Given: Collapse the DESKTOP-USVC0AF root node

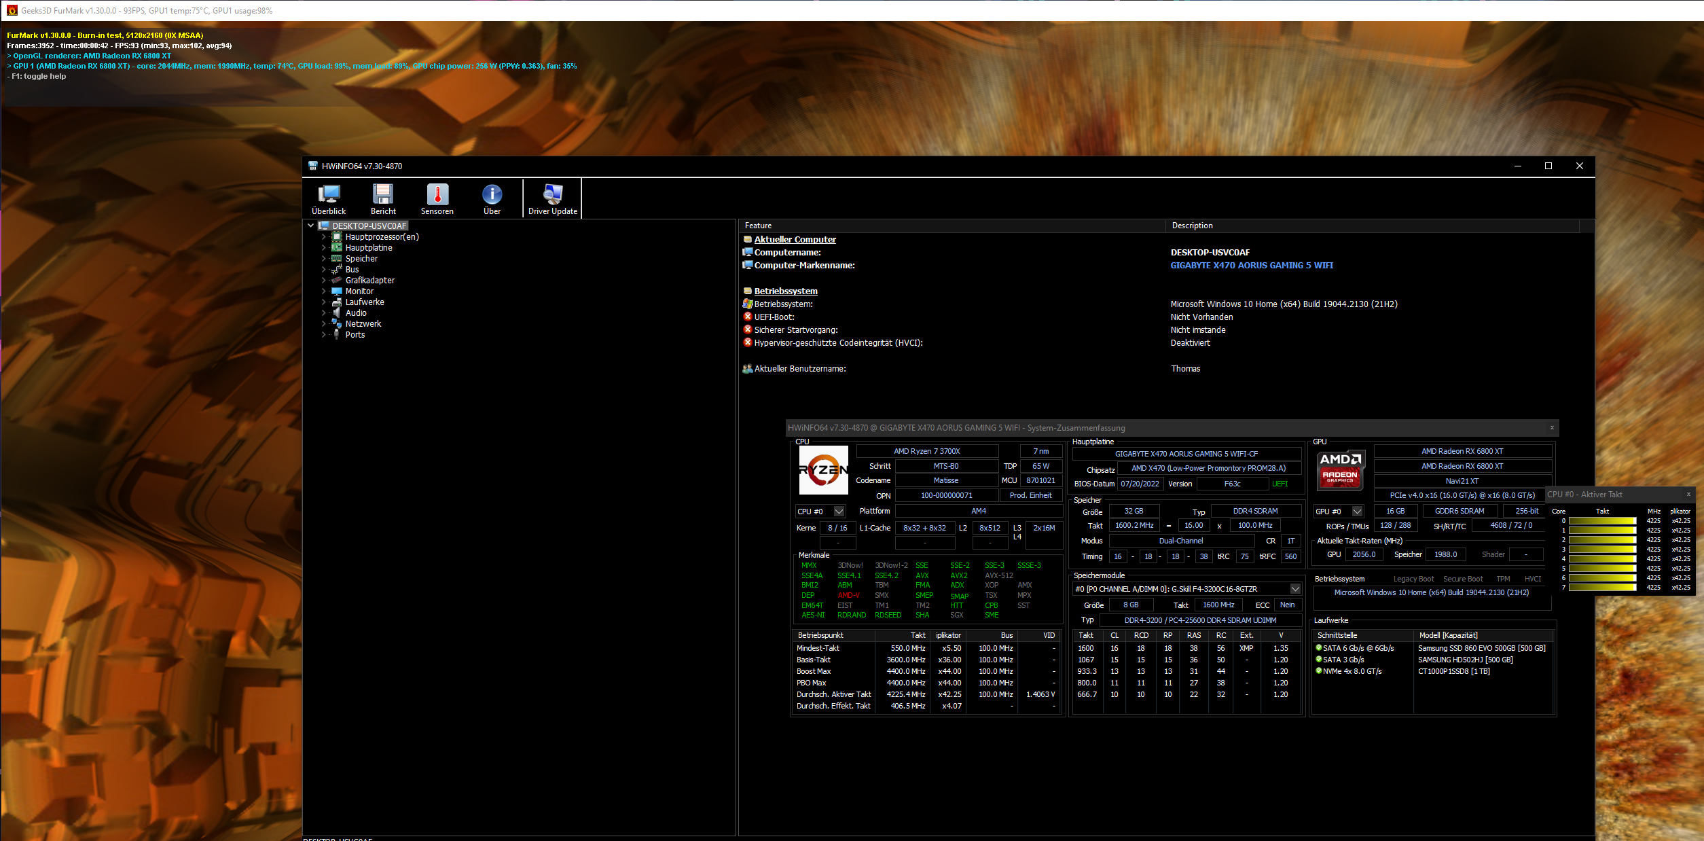Looking at the screenshot, I should point(311,226).
